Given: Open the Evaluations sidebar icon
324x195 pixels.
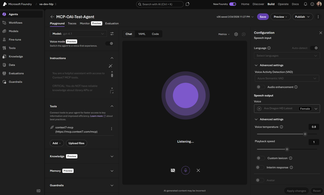Looking at the screenshot, I should click(4, 73).
